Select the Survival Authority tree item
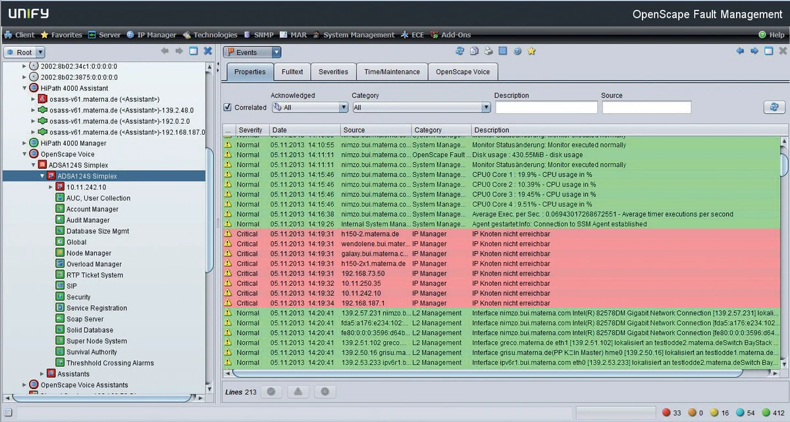790x422 pixels. 86,352
